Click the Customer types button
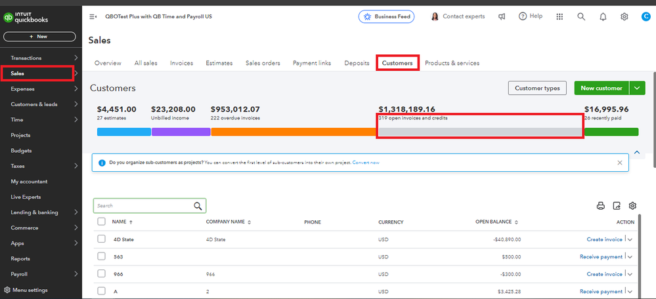This screenshot has width=656, height=299. coord(536,88)
